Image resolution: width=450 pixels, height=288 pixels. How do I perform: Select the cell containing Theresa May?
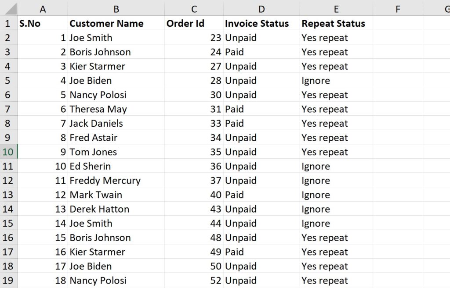116,109
